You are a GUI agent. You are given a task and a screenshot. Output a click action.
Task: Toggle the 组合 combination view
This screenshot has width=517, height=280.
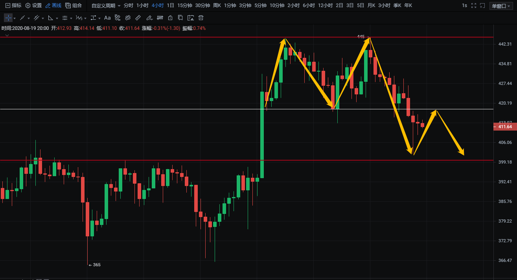click(74, 6)
